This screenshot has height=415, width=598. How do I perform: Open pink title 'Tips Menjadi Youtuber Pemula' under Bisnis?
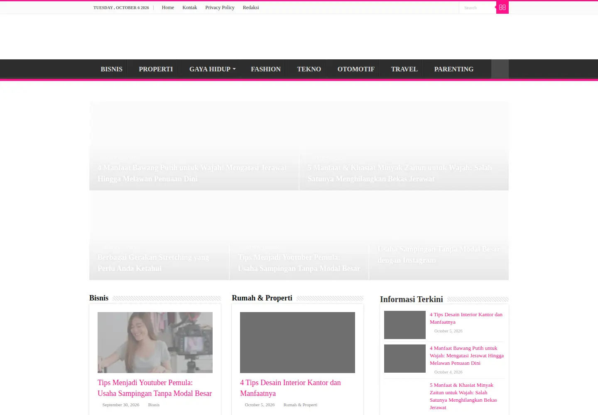[x=154, y=388]
